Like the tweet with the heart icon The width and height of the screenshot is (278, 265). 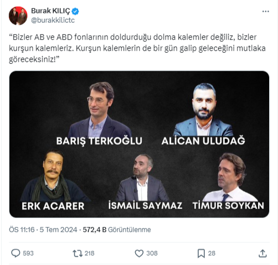click(139, 253)
